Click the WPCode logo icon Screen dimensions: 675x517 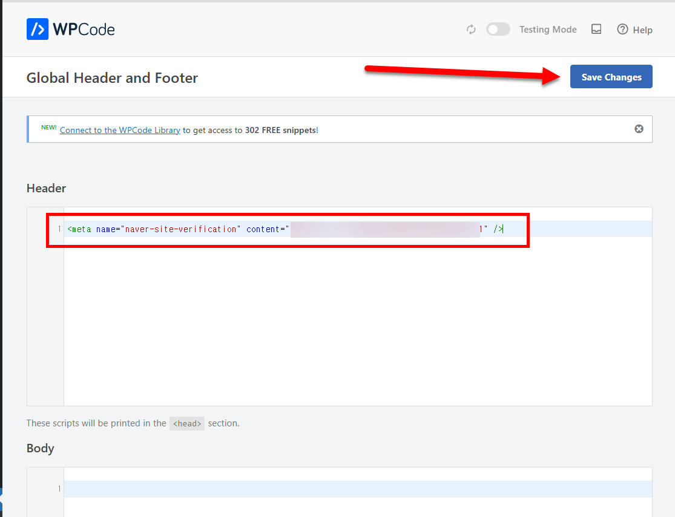[38, 29]
